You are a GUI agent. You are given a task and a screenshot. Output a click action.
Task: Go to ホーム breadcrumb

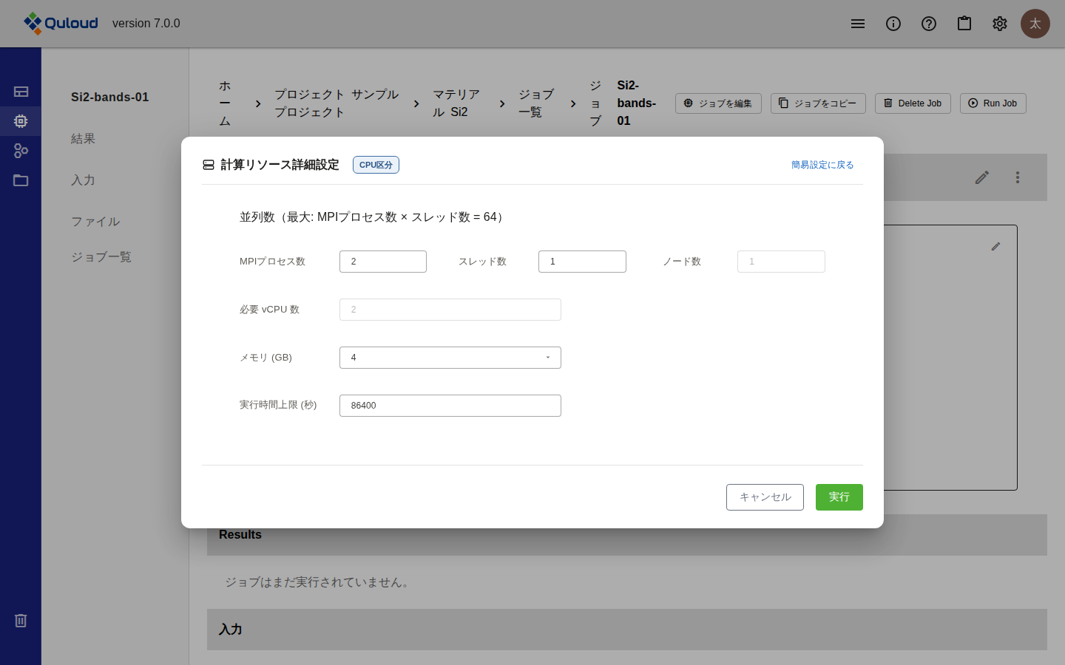(x=225, y=103)
